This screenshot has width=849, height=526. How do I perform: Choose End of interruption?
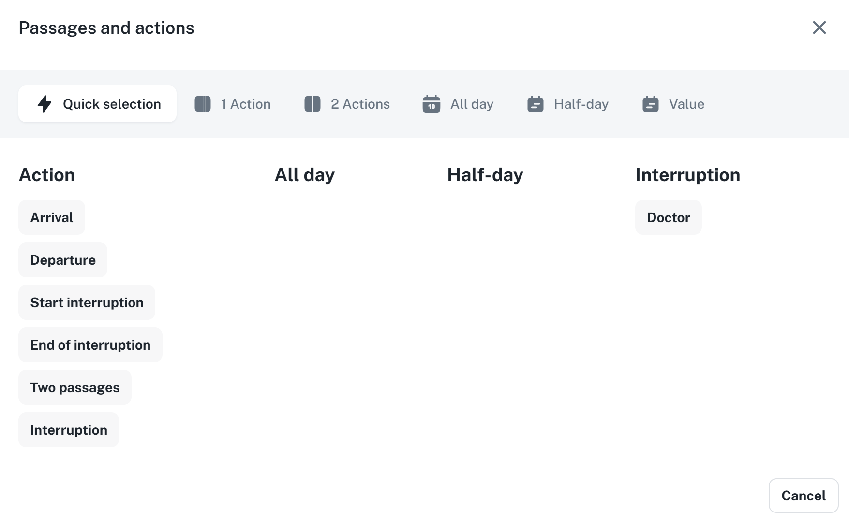click(x=90, y=345)
